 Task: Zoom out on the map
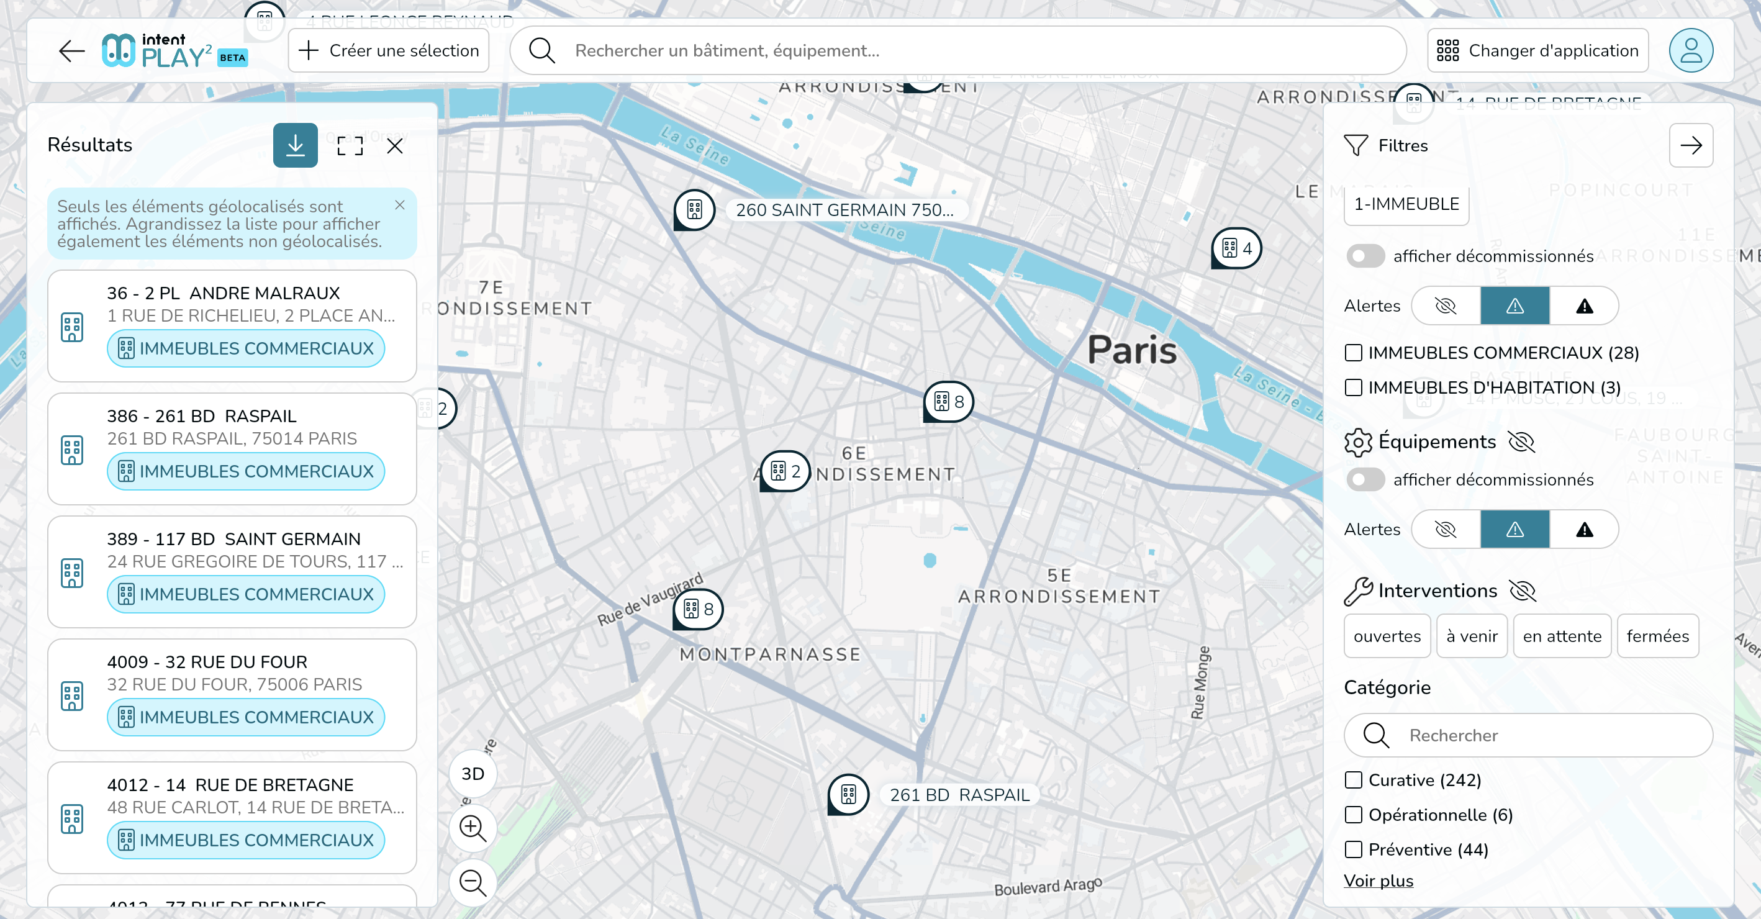[x=473, y=883]
